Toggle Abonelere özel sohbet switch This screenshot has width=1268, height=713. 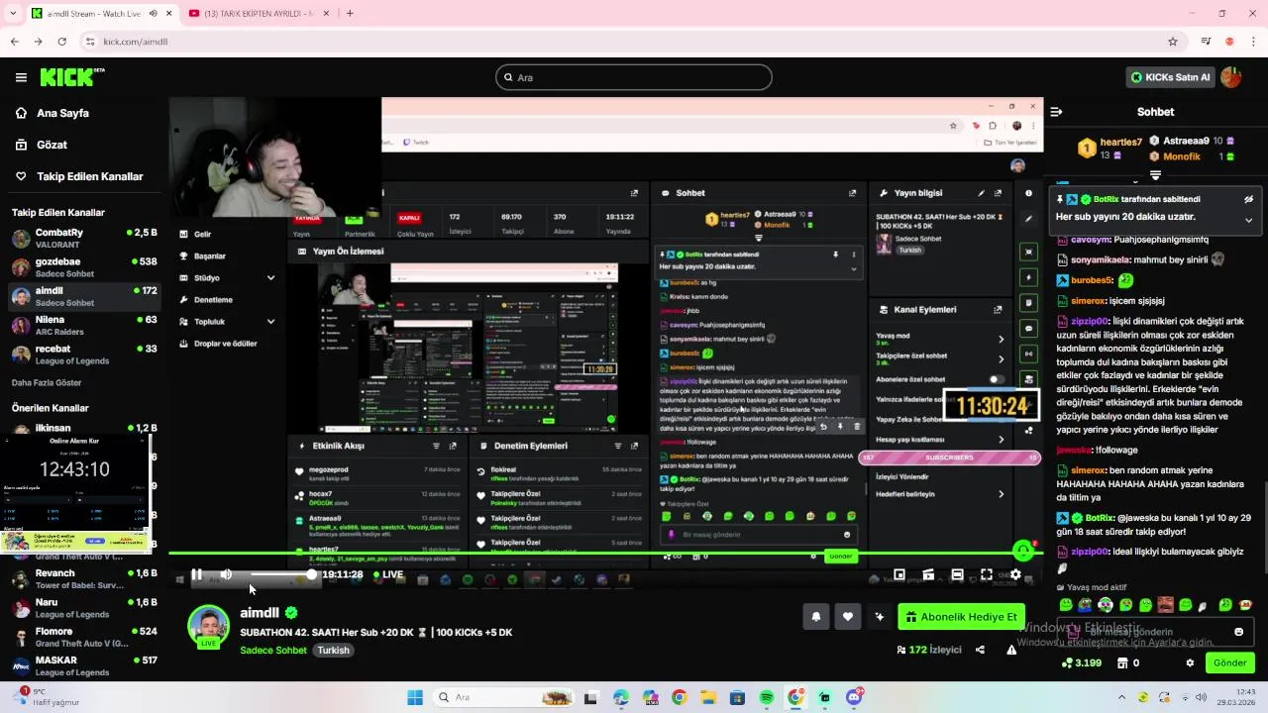click(x=997, y=379)
